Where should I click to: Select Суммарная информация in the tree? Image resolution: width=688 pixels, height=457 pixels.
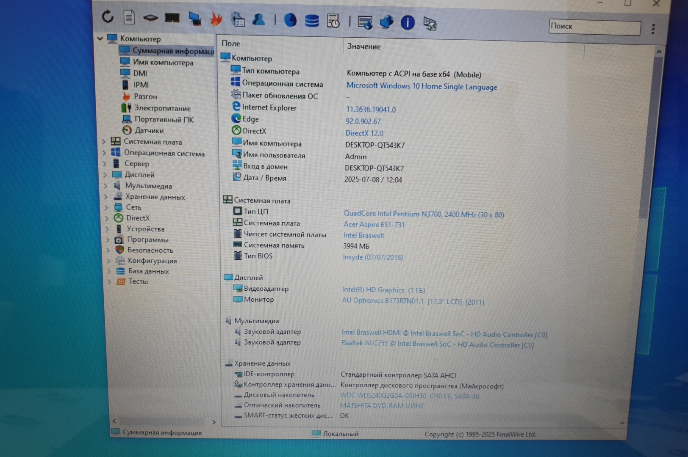167,50
